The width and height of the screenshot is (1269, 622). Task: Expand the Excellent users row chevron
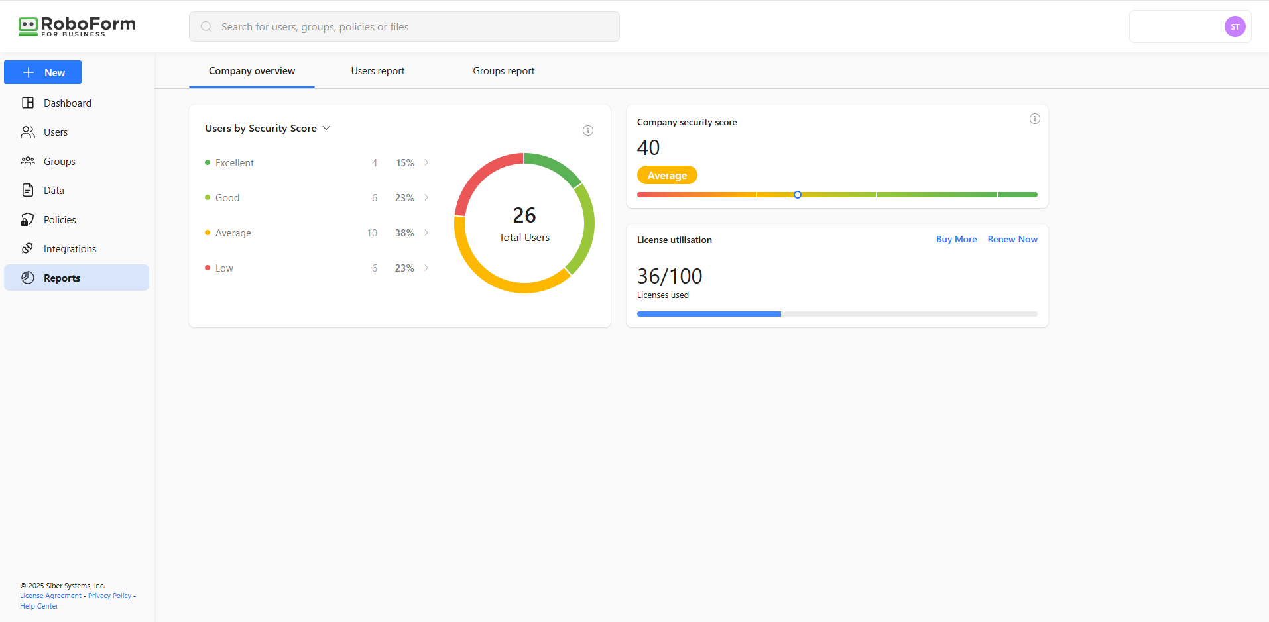coord(426,162)
